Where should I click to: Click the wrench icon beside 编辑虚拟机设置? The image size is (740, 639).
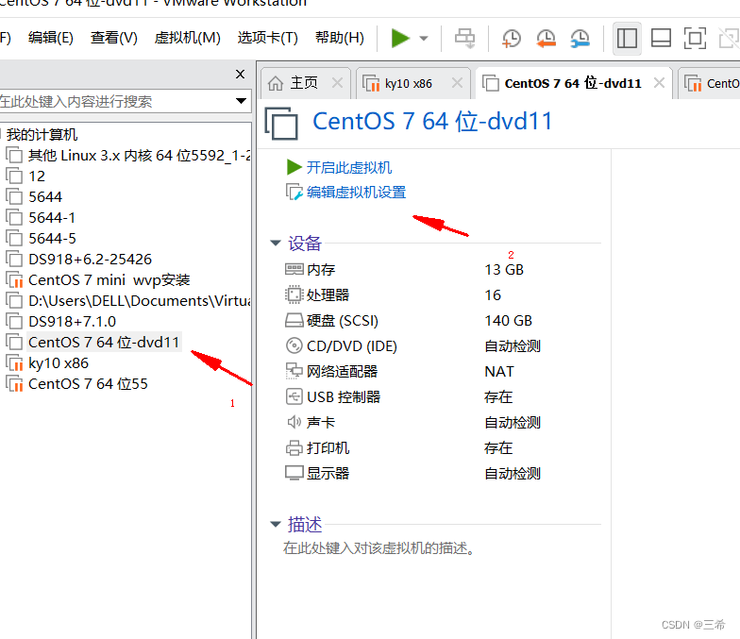[294, 192]
